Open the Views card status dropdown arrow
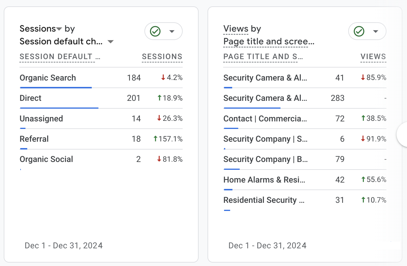This screenshot has width=407, height=266. (x=376, y=31)
